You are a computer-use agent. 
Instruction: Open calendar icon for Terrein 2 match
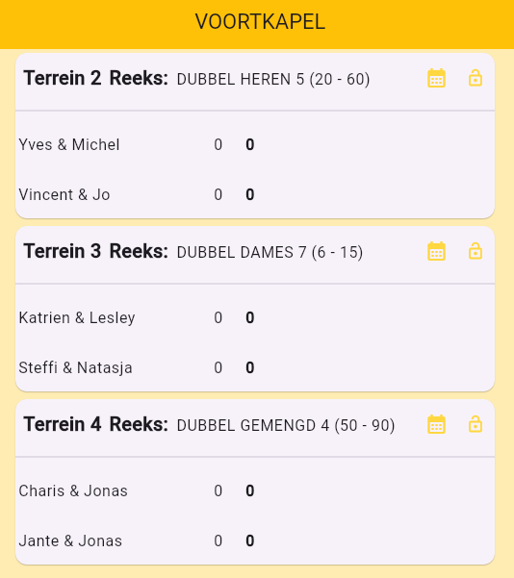[436, 78]
